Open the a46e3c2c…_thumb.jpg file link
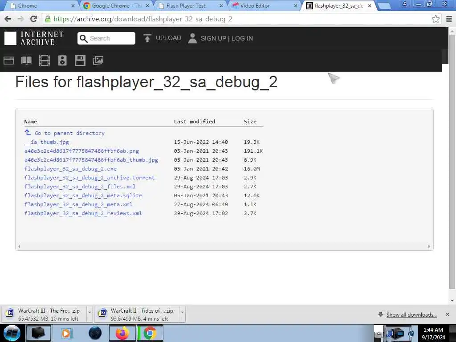 [x=91, y=160]
